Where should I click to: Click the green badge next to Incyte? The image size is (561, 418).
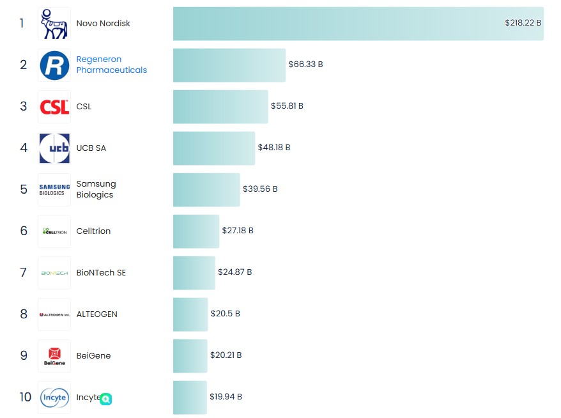click(107, 398)
